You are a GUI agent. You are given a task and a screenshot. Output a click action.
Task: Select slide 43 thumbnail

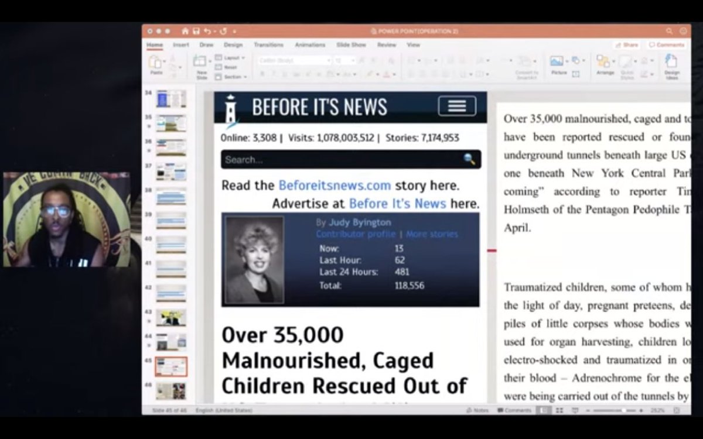coord(171,318)
